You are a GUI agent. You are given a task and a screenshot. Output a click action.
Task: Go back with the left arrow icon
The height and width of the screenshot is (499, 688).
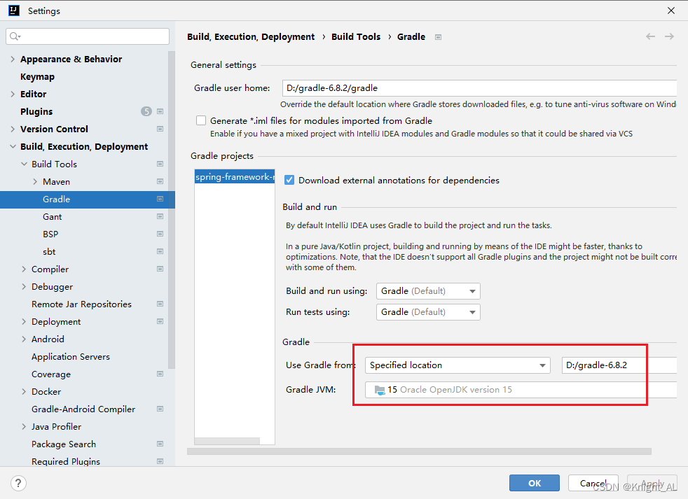pyautogui.click(x=650, y=36)
